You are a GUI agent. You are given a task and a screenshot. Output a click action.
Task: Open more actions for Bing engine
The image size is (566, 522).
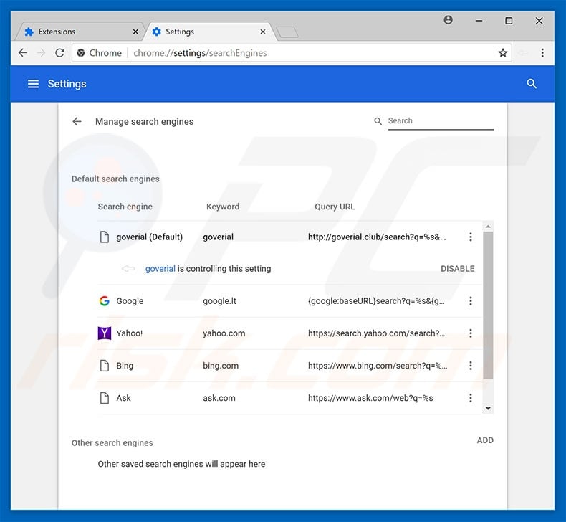coord(470,366)
